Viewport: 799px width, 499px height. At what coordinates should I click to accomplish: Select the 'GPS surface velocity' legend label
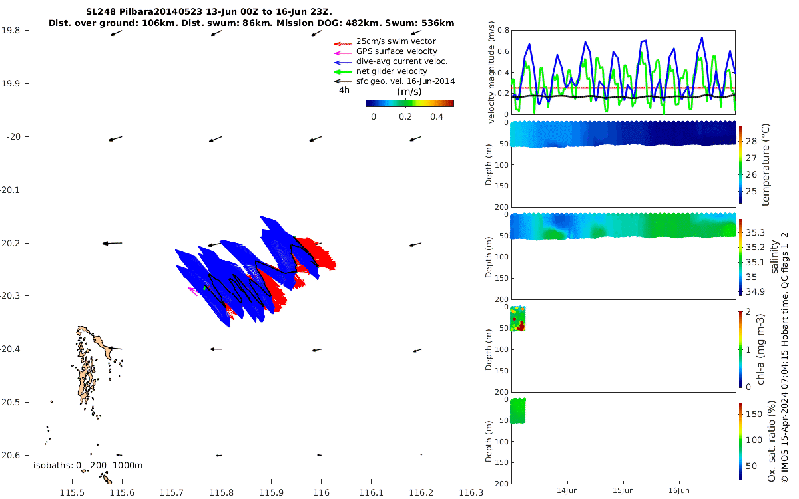click(397, 51)
